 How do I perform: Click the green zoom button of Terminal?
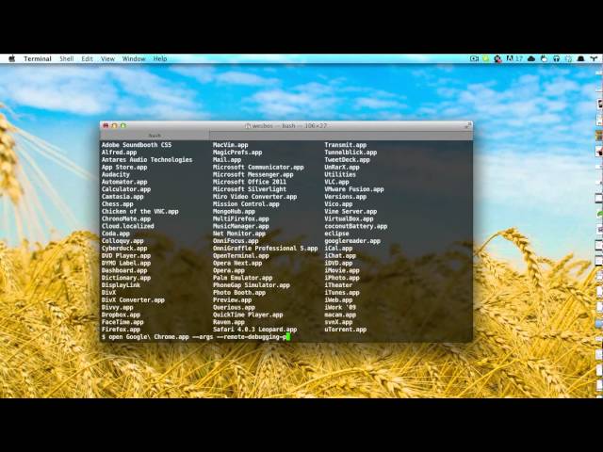pos(123,125)
